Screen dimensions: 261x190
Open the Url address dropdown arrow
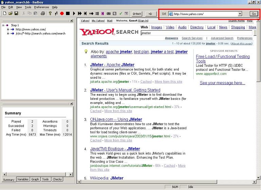tap(240, 14)
